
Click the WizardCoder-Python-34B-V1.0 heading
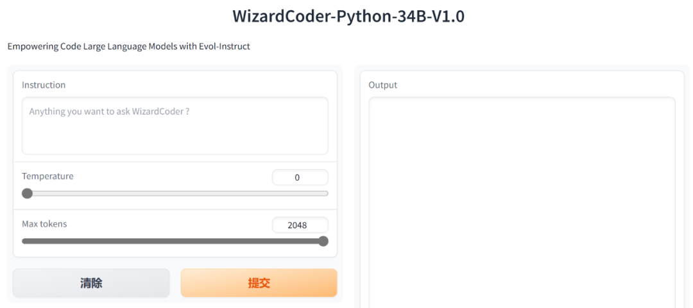coord(348,16)
